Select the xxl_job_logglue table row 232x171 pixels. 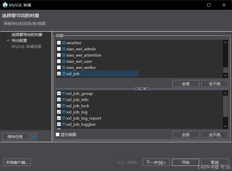point(81,124)
